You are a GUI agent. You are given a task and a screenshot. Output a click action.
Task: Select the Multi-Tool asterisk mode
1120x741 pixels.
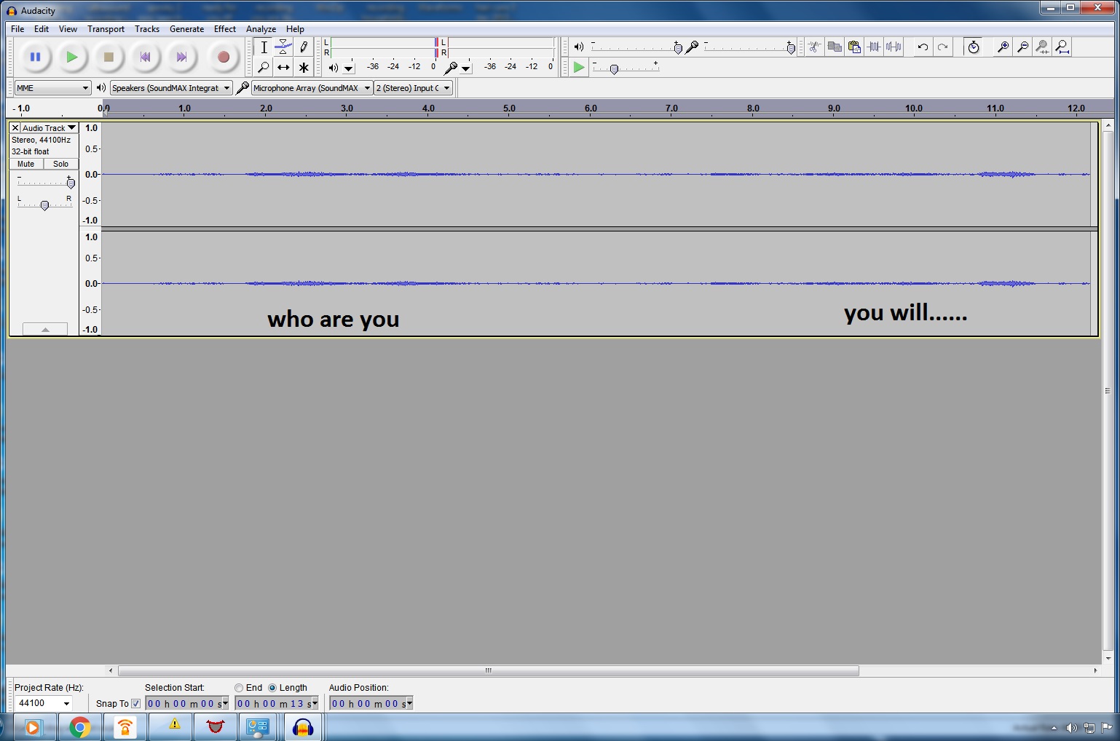[304, 67]
